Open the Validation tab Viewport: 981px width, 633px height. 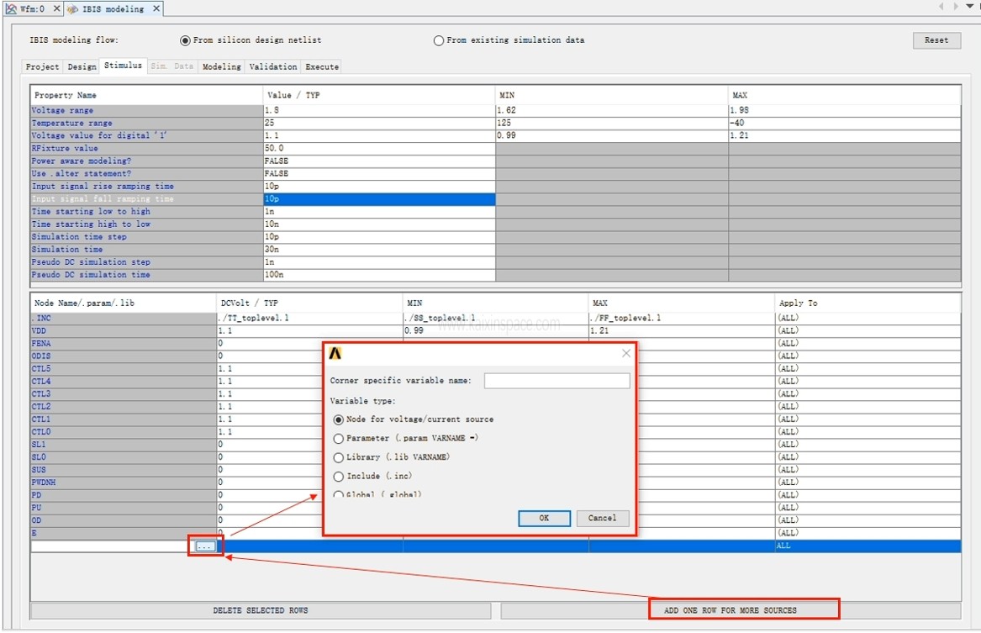(273, 66)
